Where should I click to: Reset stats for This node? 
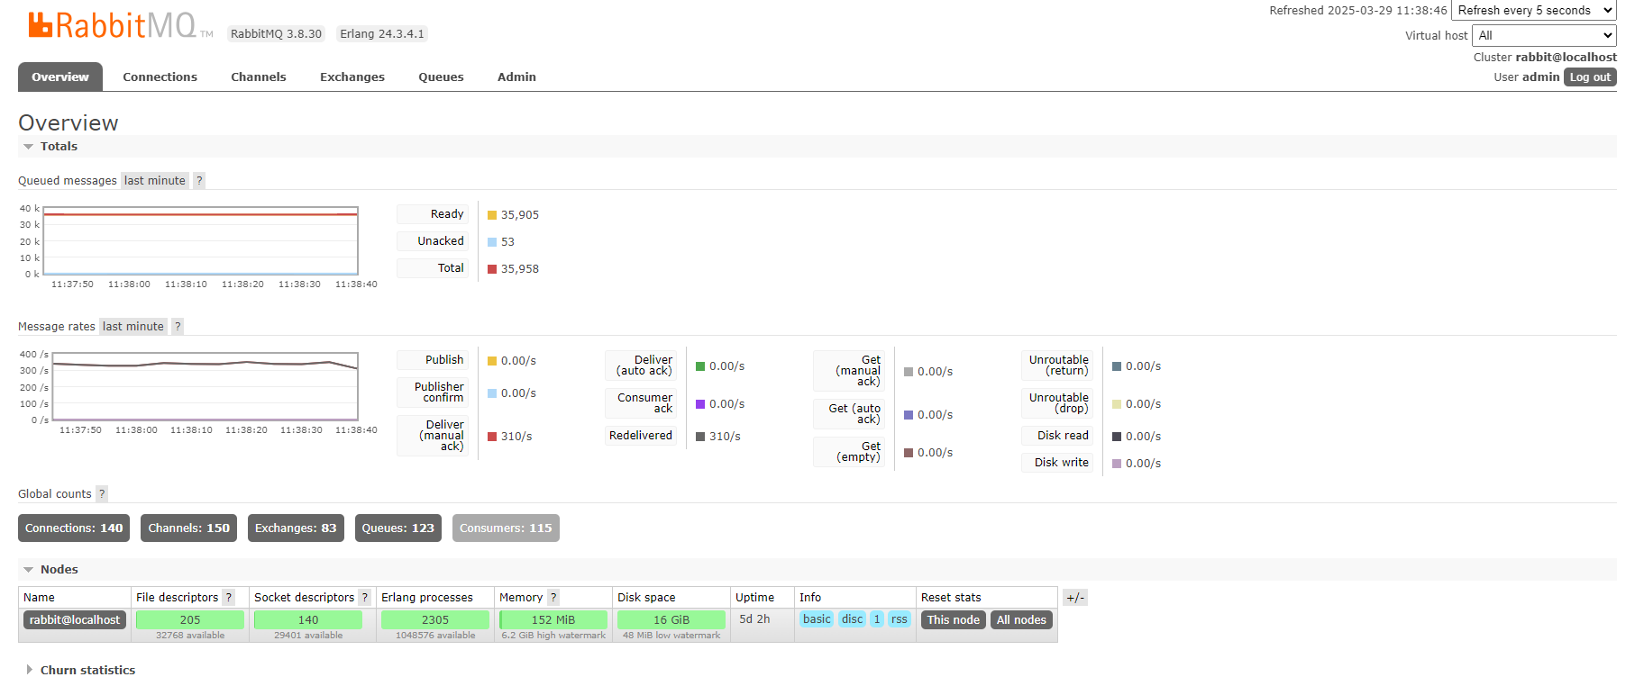pyautogui.click(x=953, y=619)
